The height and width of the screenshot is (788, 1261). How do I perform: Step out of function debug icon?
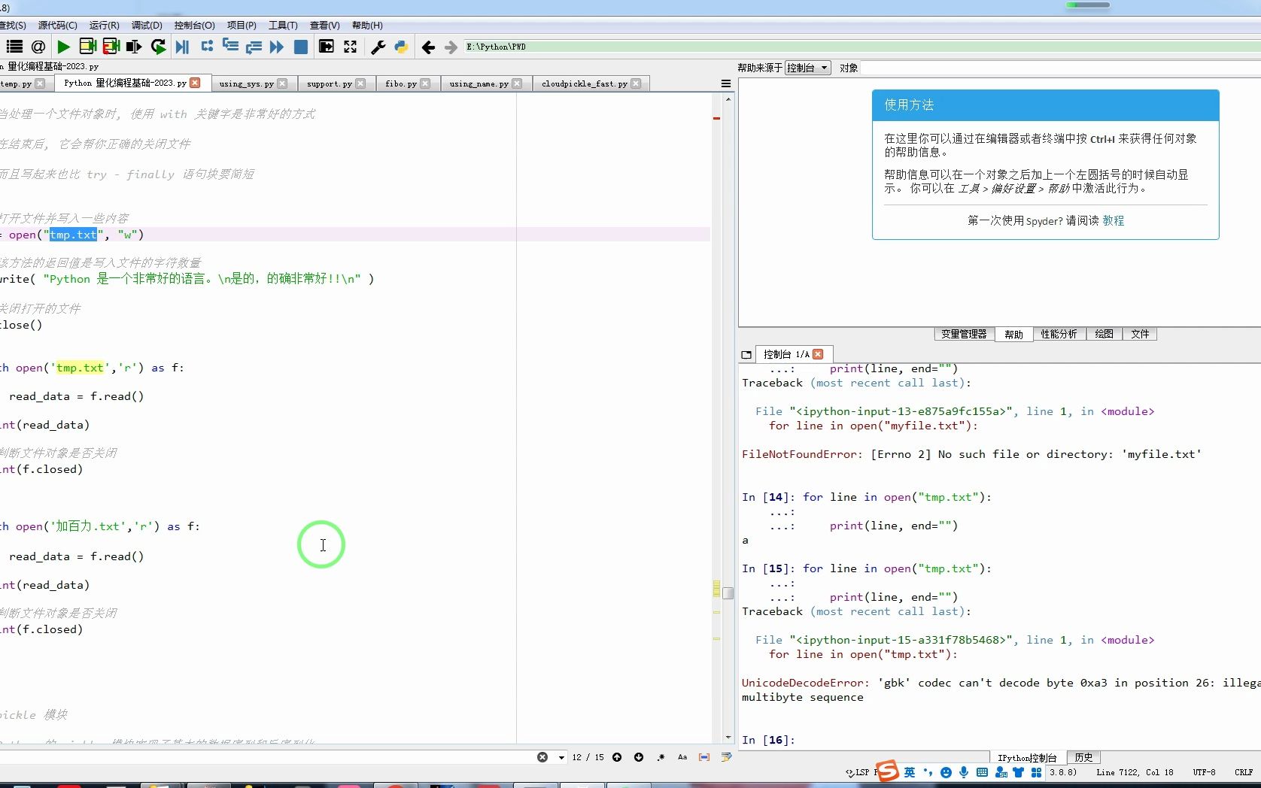254,47
